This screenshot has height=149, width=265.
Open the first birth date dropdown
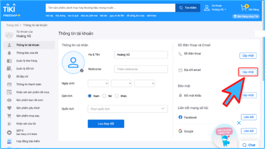[98, 83]
